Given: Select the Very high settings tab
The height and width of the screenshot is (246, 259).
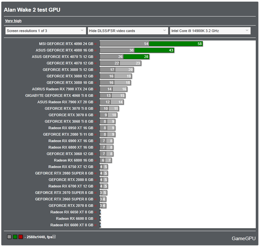Looking at the screenshot, I should coord(13,21).
